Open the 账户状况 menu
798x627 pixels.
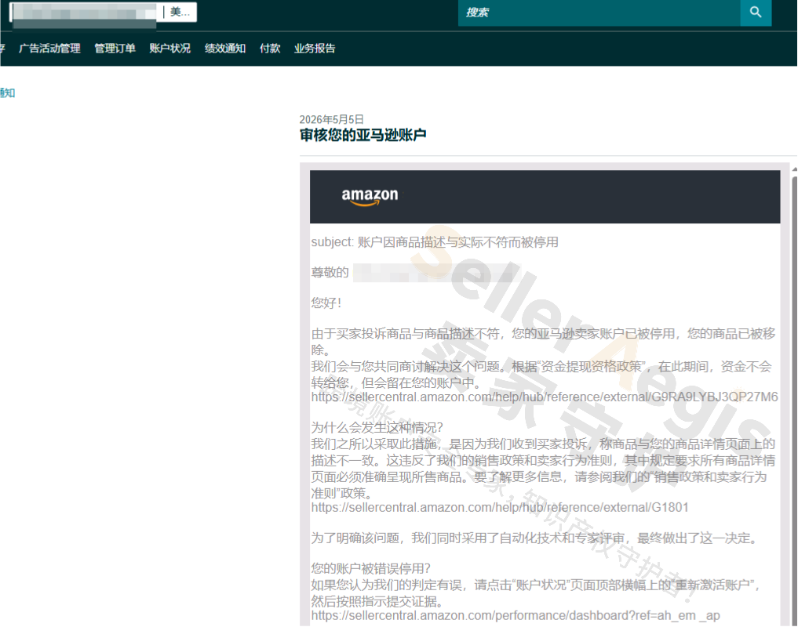170,49
